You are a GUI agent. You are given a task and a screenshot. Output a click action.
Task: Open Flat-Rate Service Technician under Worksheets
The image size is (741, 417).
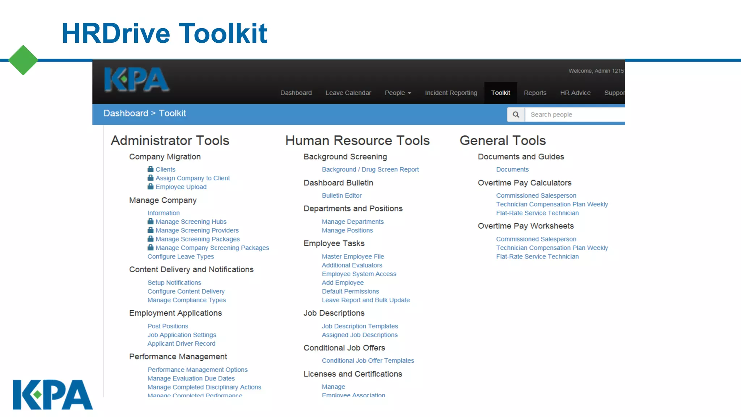tap(537, 256)
